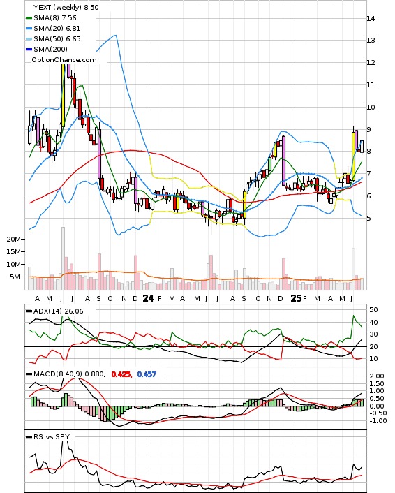Screen dimensions: 395x493
Task: Click the dark-blue SMA(200) legend swatch
Action: (29, 50)
